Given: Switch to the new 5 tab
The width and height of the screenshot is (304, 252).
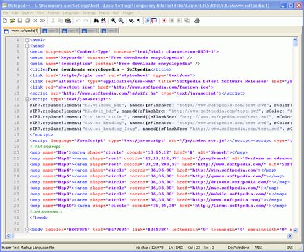Looking at the screenshot, I should [90, 31].
